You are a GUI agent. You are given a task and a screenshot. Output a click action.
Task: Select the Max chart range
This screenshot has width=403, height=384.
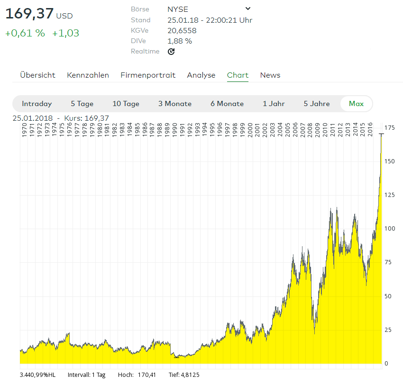[356, 104]
